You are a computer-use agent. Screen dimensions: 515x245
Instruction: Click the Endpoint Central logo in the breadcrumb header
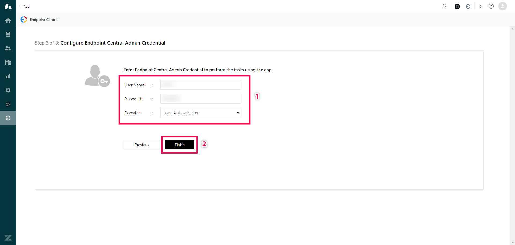(24, 19)
